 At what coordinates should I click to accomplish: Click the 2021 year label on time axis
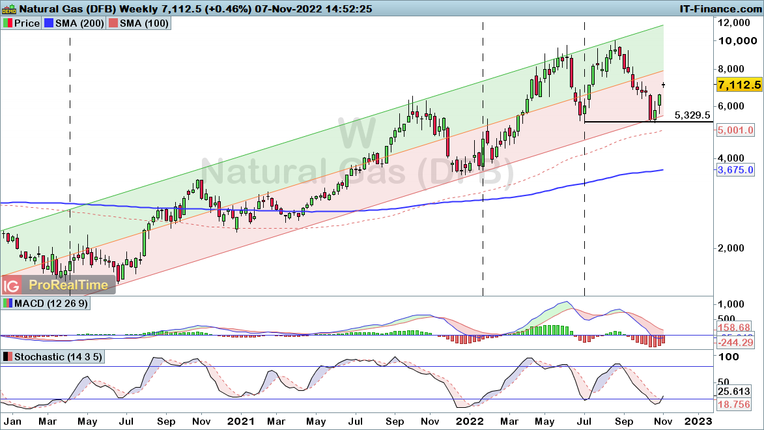[x=241, y=421]
